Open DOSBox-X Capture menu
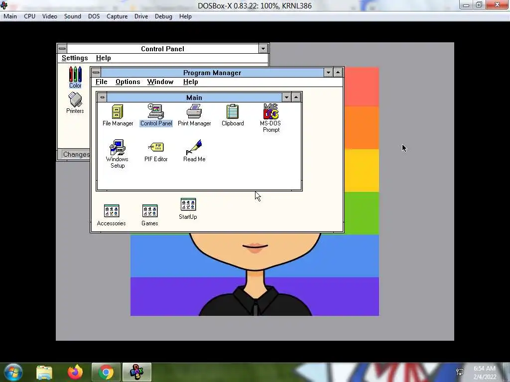510x382 pixels. coord(117,16)
